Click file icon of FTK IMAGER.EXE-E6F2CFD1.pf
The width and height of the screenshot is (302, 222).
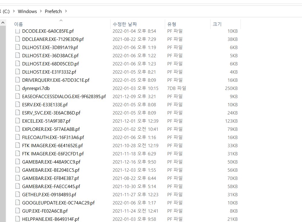(18, 154)
